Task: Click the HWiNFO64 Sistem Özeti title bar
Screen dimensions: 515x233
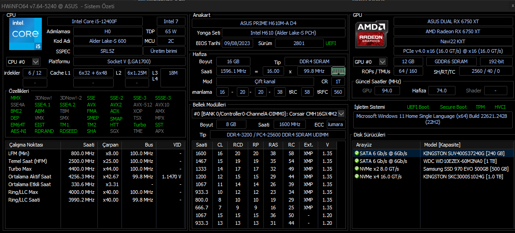Action: 257,6
